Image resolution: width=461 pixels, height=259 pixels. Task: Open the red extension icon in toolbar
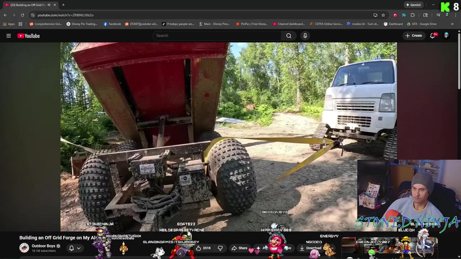pyautogui.click(x=395, y=15)
